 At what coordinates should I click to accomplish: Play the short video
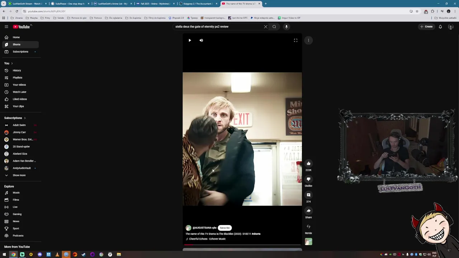pyautogui.click(x=190, y=40)
